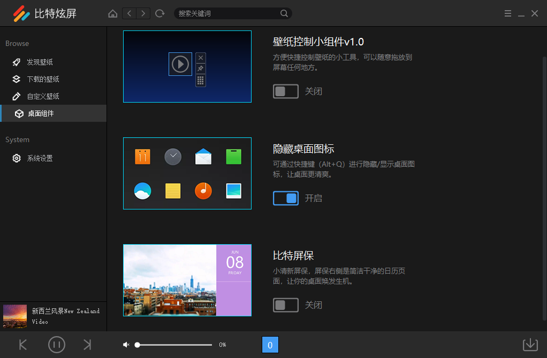Screen dimensions: 547x358
Task: Open the hamburger menu icon
Action: tap(508, 13)
